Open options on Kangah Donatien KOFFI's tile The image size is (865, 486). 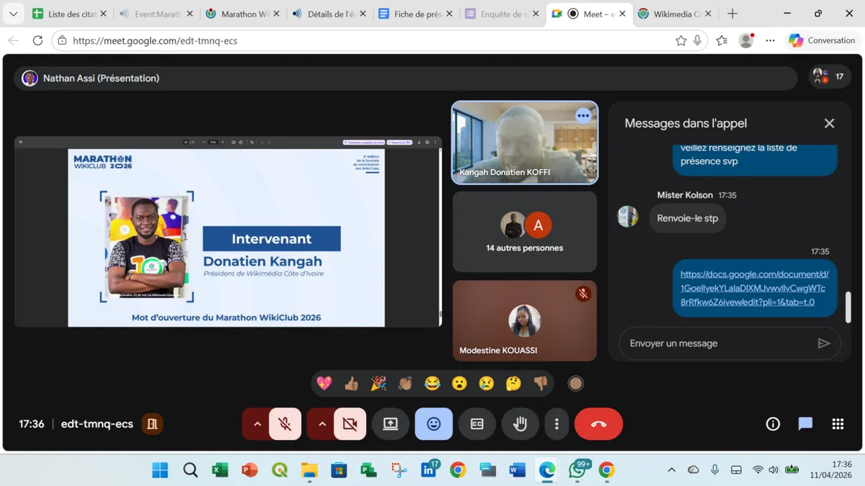click(x=583, y=116)
